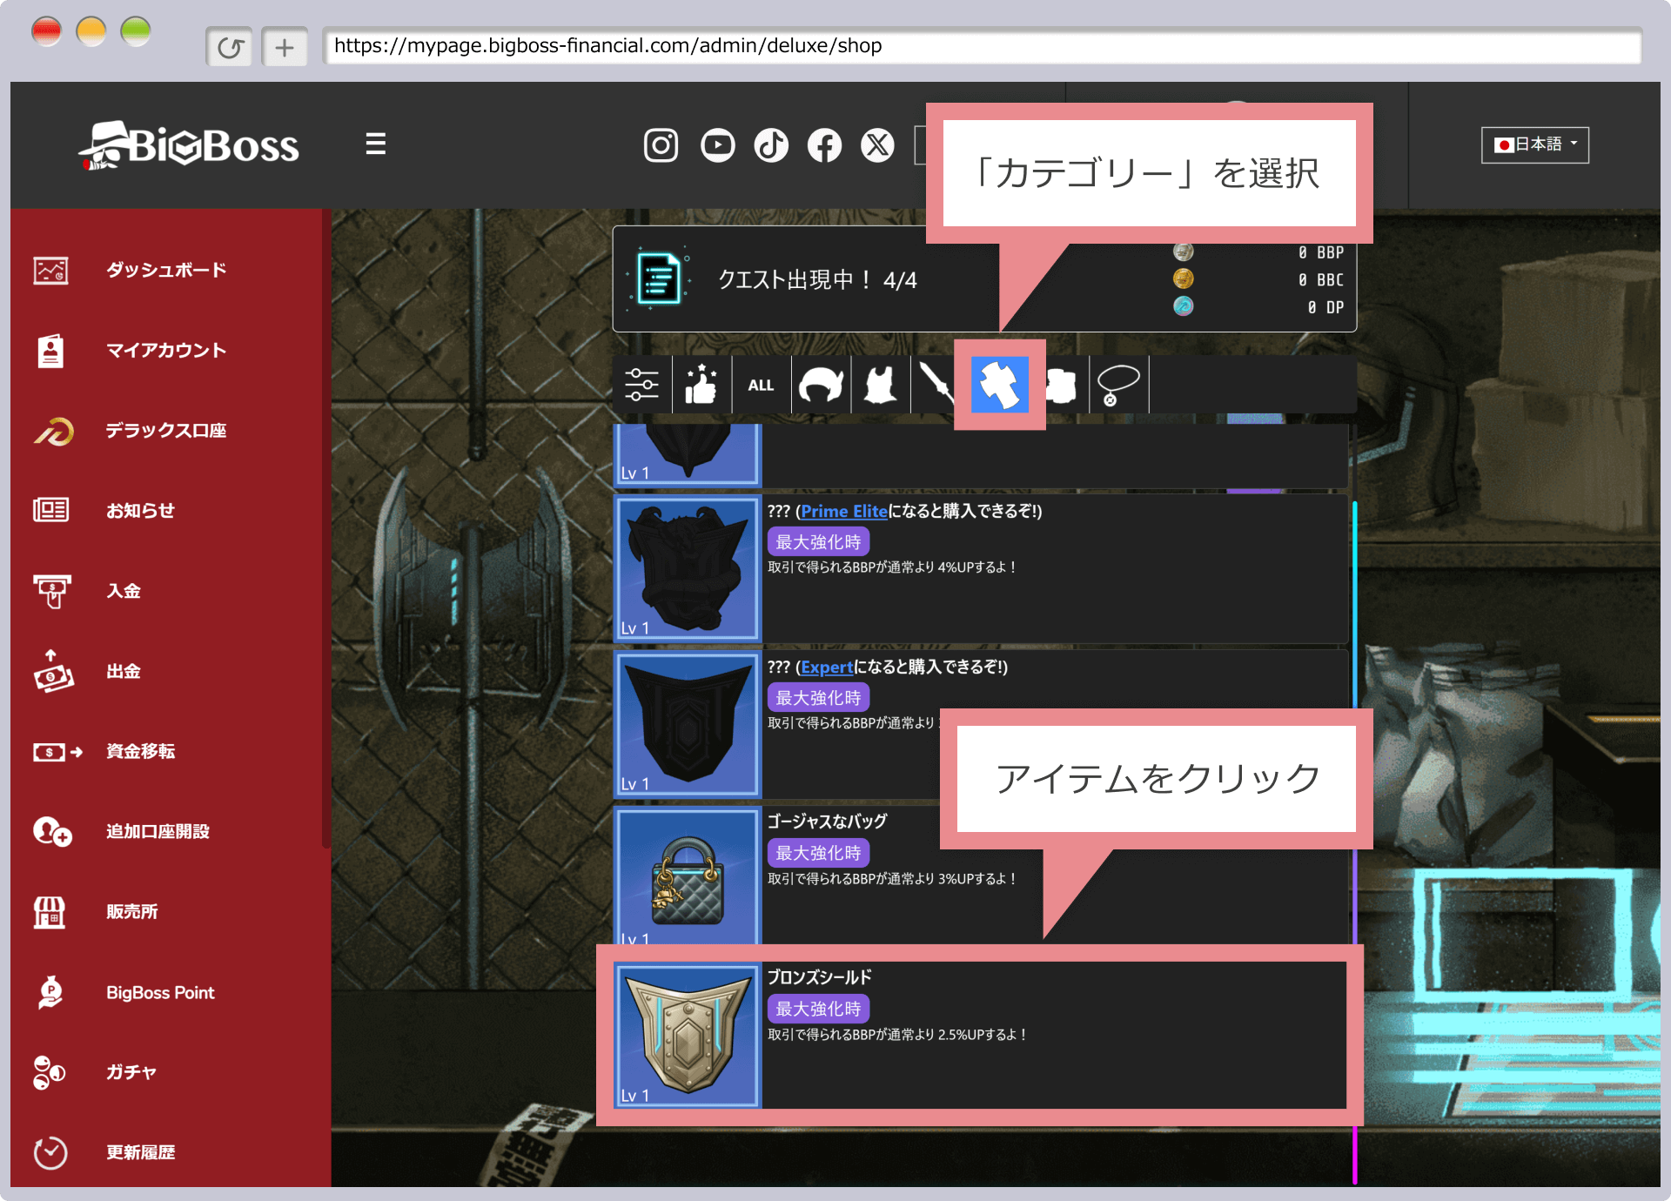Click the quest notice クエスト出現中 icon
Screen dimensions: 1671x1201
pos(659,279)
